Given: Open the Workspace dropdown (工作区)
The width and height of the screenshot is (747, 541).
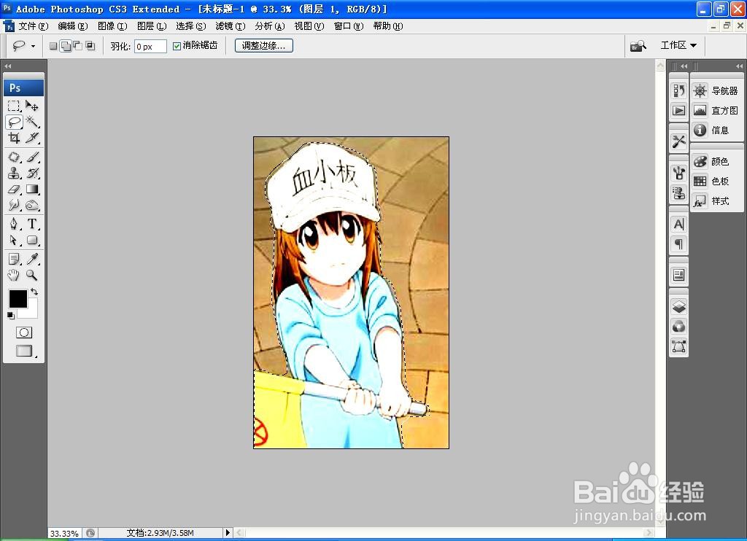Looking at the screenshot, I should [x=678, y=45].
